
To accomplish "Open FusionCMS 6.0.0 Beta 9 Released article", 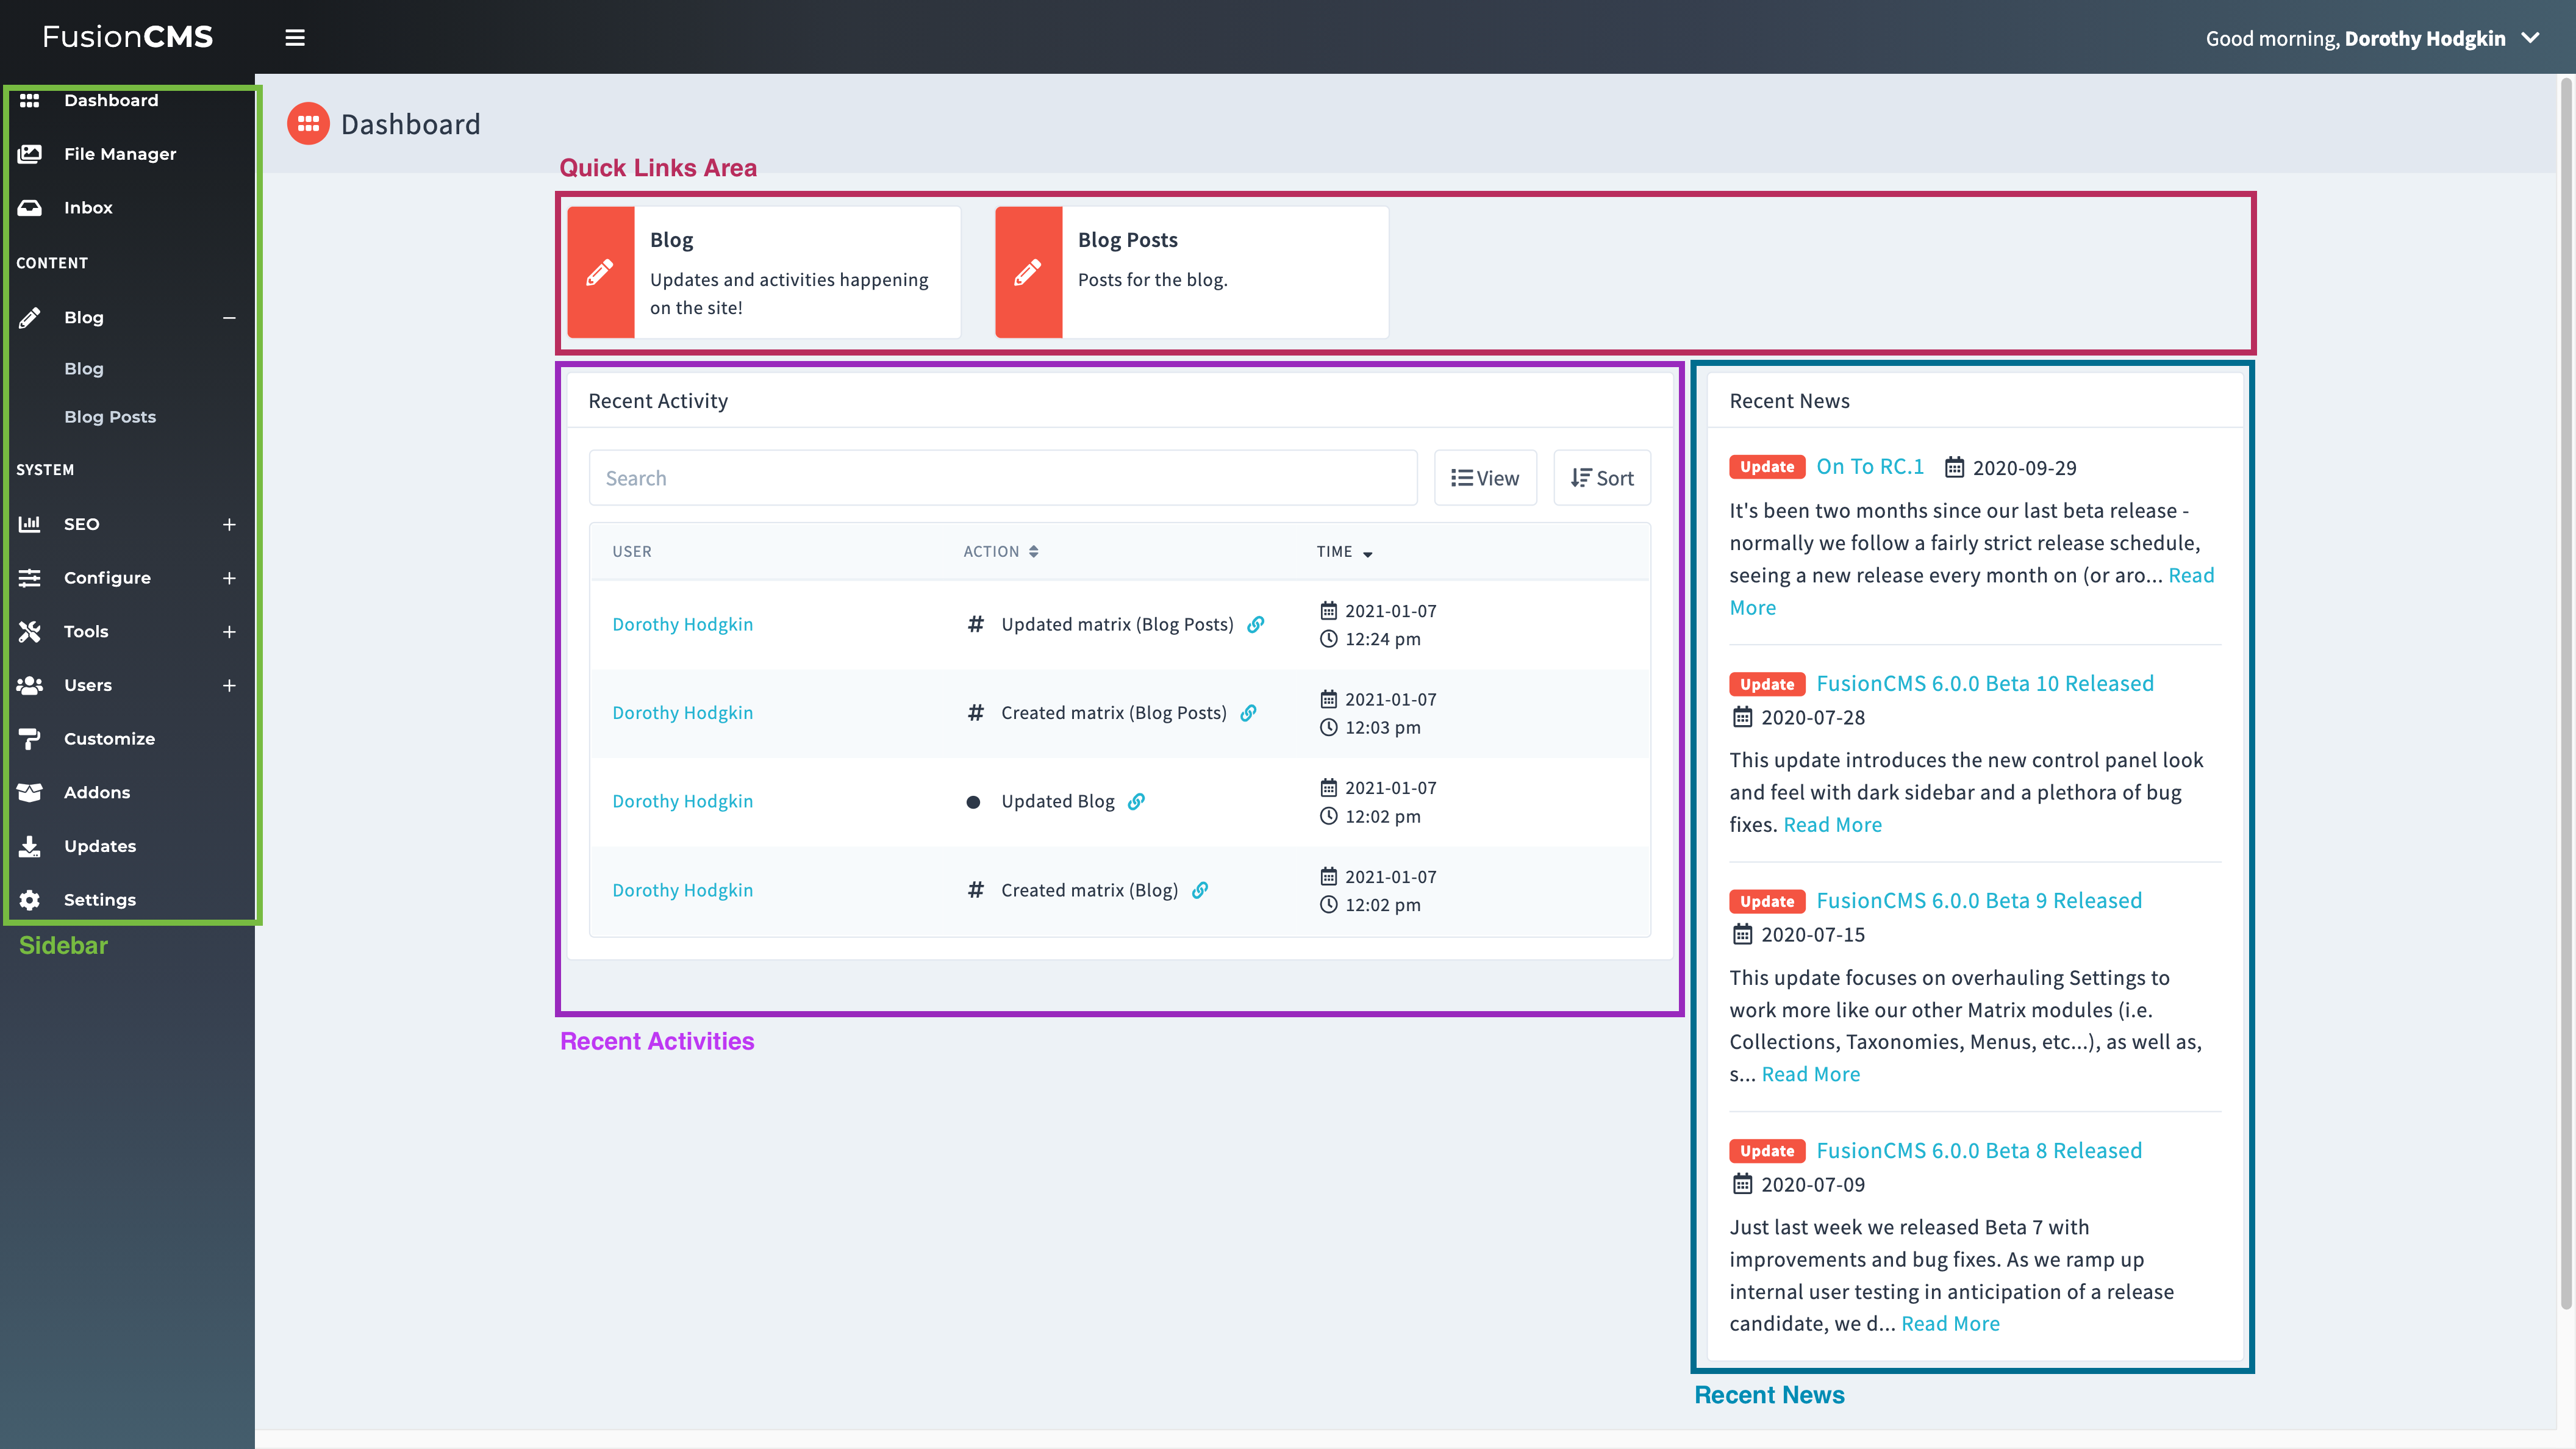I will pyautogui.click(x=1979, y=901).
